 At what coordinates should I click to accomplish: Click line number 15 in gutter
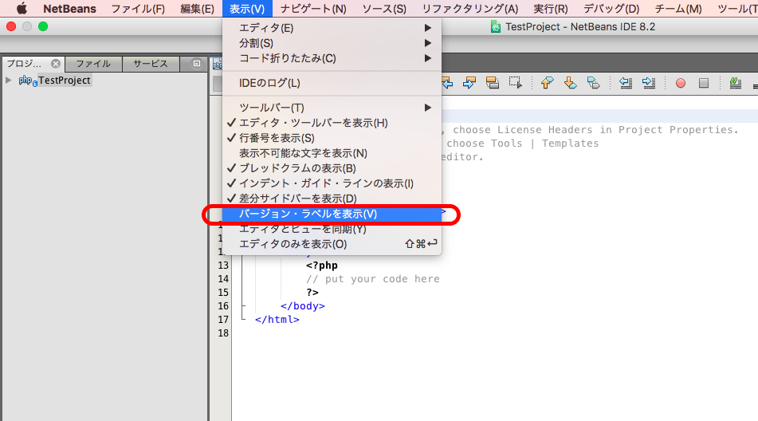pyautogui.click(x=223, y=293)
